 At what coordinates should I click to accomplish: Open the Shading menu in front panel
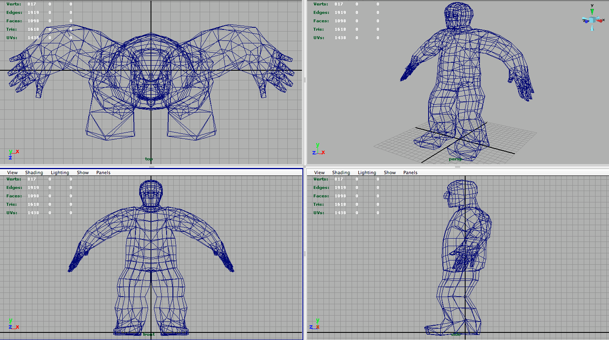[34, 173]
